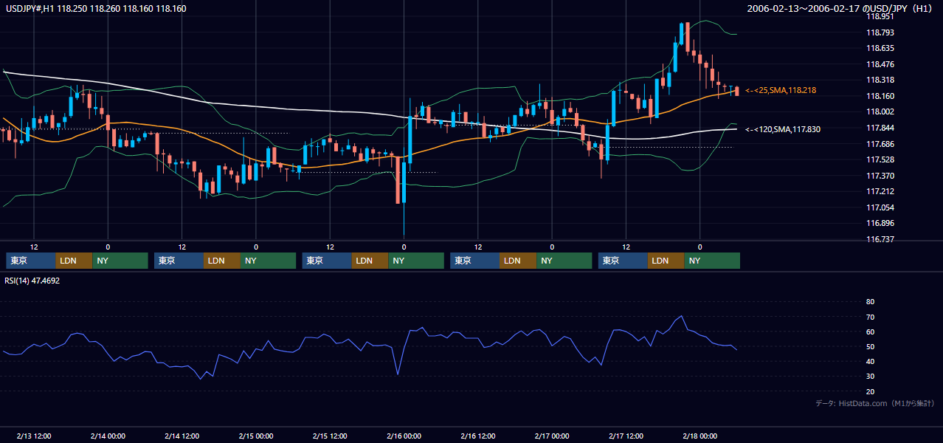This screenshot has height=443, width=943.
Task: Click price axis value 117.370
Action: [x=880, y=176]
